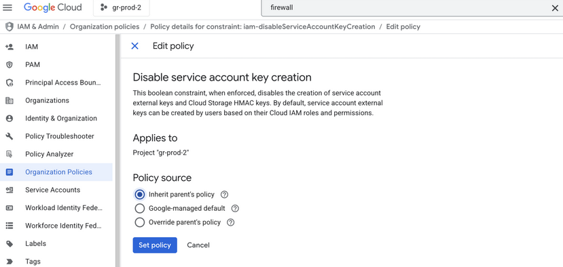Select Inherit parent's policy radio button
The image size is (563, 267).
pyautogui.click(x=140, y=194)
